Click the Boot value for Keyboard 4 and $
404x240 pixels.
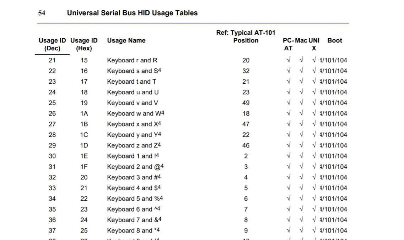click(x=333, y=188)
